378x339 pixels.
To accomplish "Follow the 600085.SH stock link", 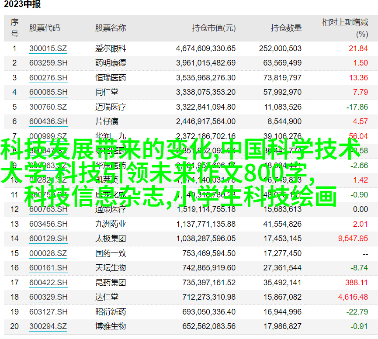I will (x=48, y=92).
